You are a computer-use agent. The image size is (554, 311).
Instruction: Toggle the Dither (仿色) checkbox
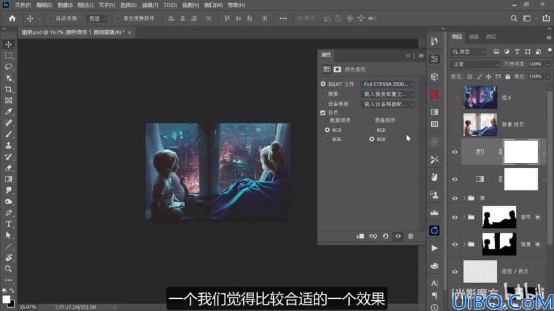click(323, 113)
